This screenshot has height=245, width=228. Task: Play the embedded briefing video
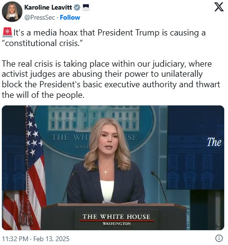tap(113, 168)
